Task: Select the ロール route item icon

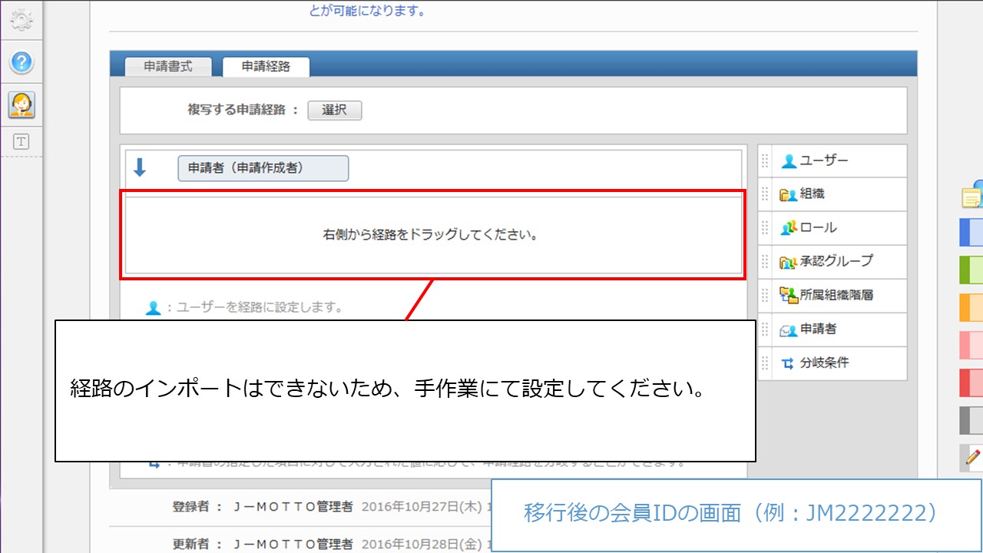Action: point(789,228)
